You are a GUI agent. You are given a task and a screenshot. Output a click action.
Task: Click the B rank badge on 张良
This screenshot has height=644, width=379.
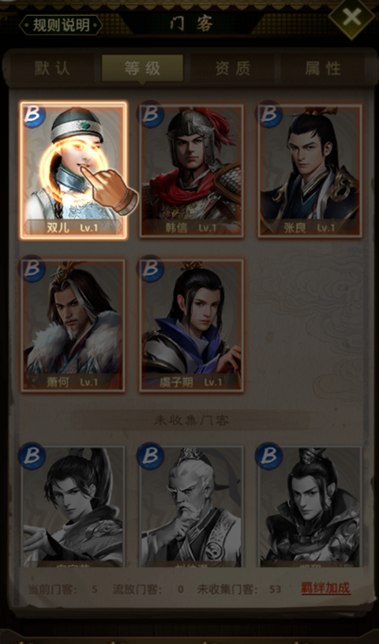[x=269, y=114]
